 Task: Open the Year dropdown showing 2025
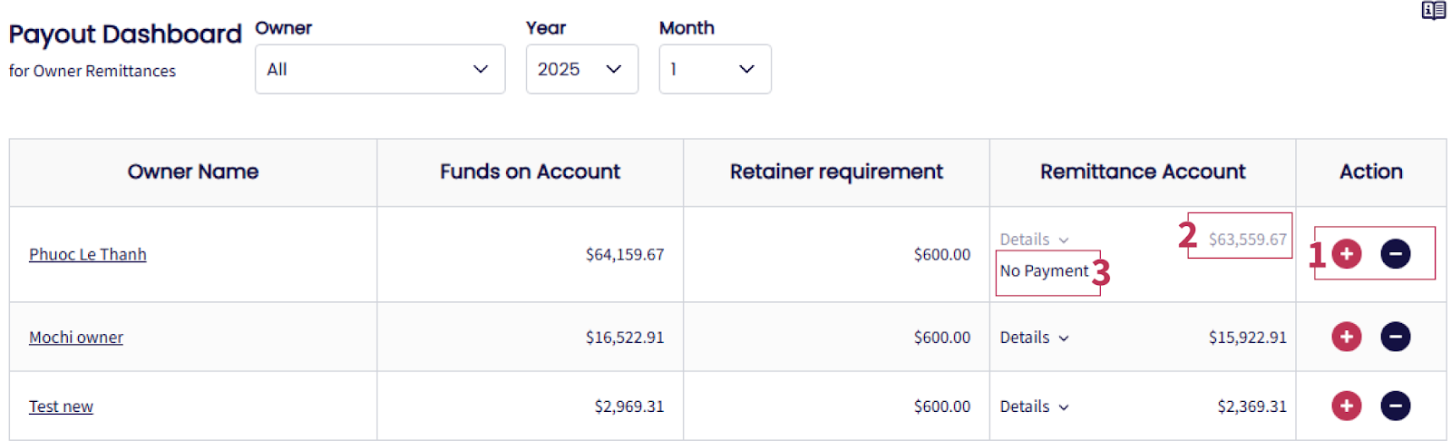pyautogui.click(x=581, y=69)
